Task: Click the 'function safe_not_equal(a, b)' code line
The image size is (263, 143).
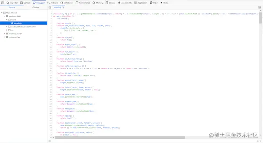Action: [x=71, y=66]
